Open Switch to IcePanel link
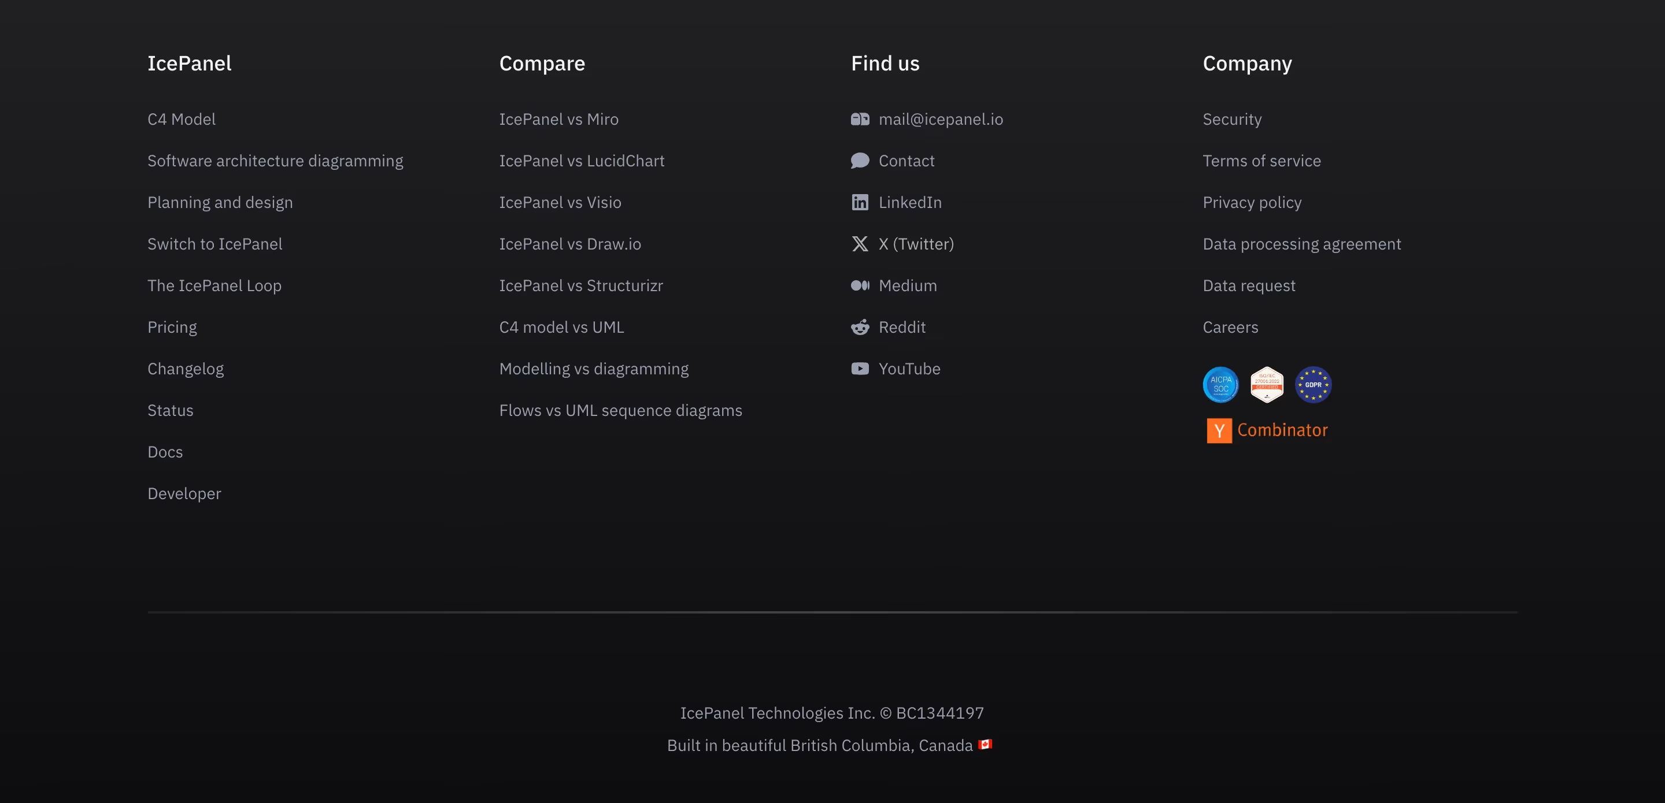 point(214,244)
